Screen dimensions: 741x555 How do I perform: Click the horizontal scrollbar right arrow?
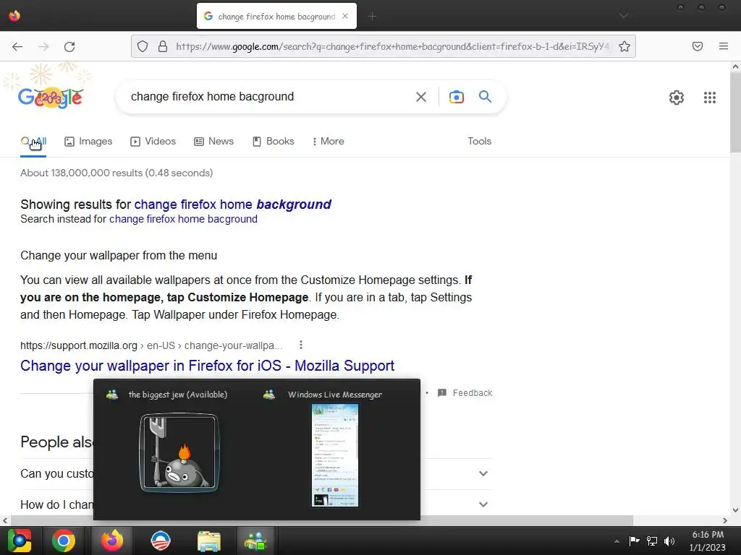(x=724, y=520)
